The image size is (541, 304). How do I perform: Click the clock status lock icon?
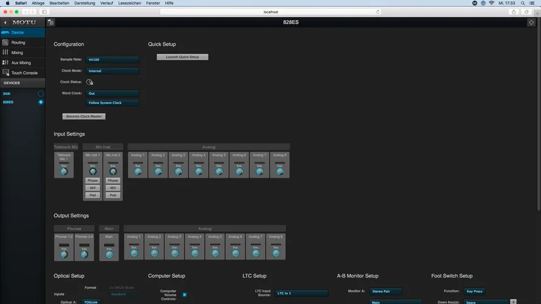click(89, 82)
